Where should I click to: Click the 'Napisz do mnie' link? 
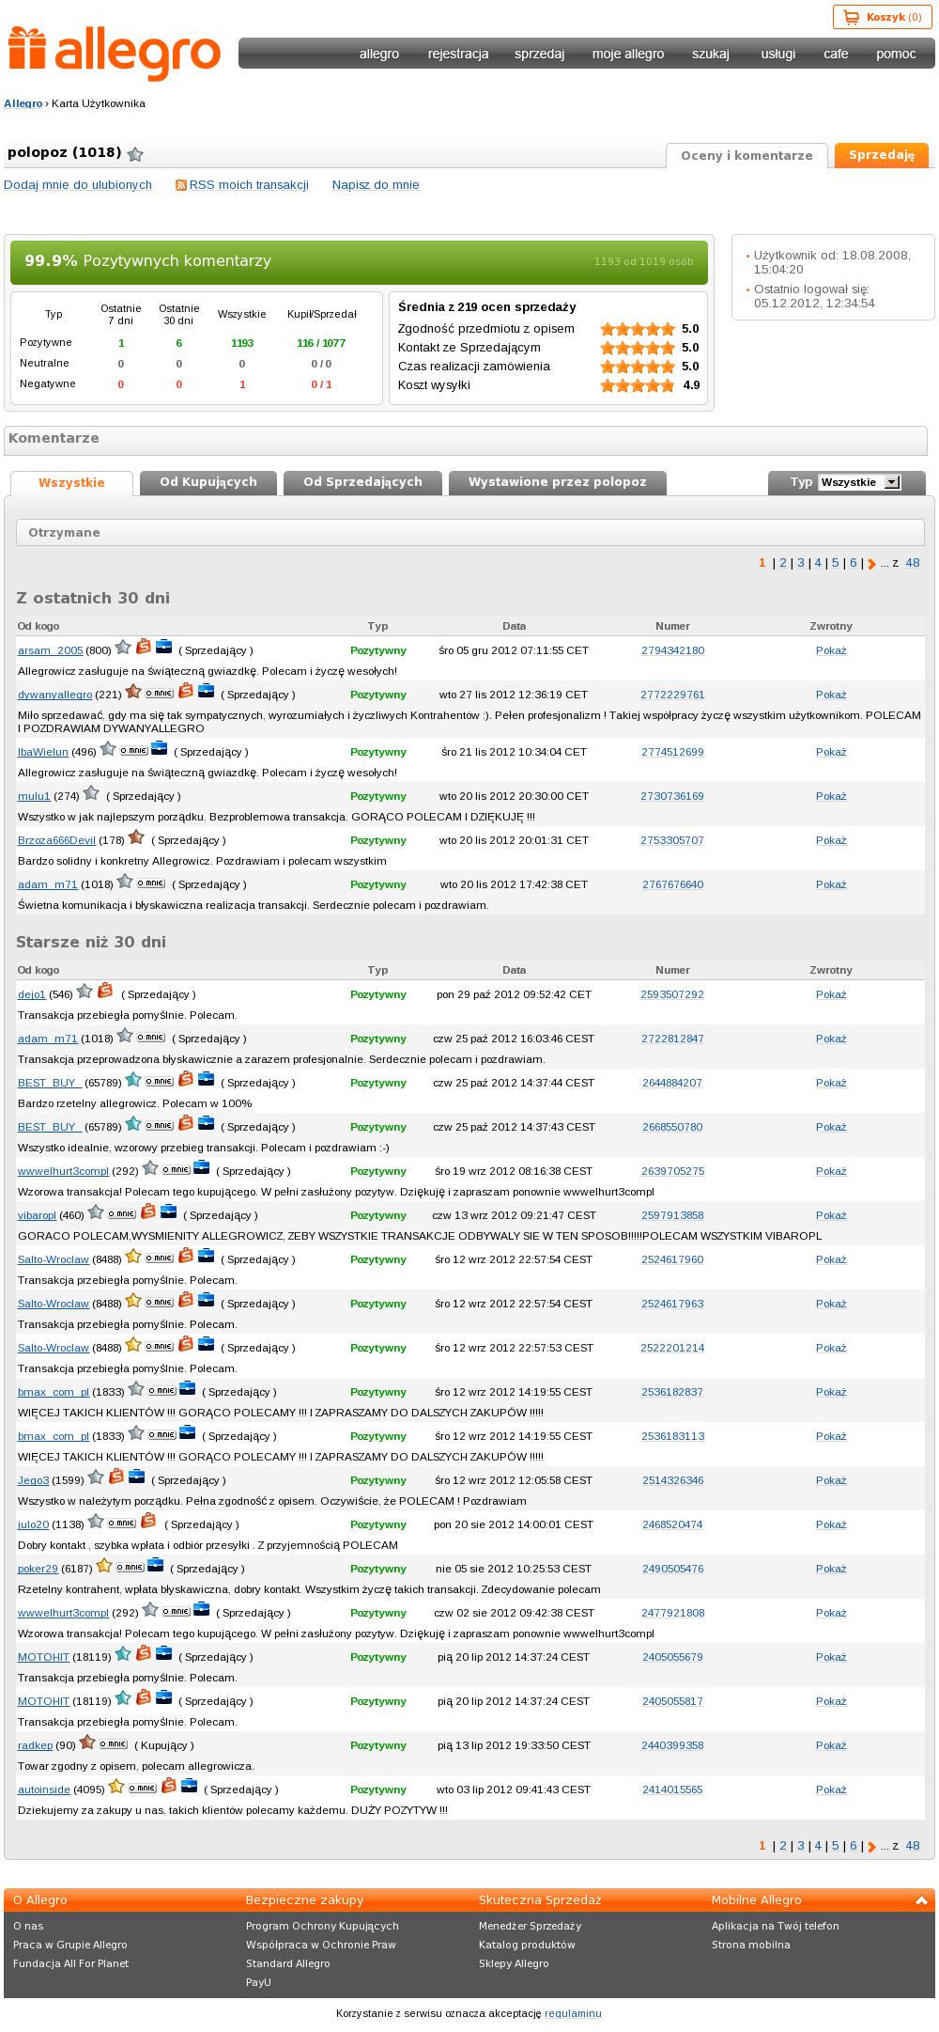click(376, 185)
